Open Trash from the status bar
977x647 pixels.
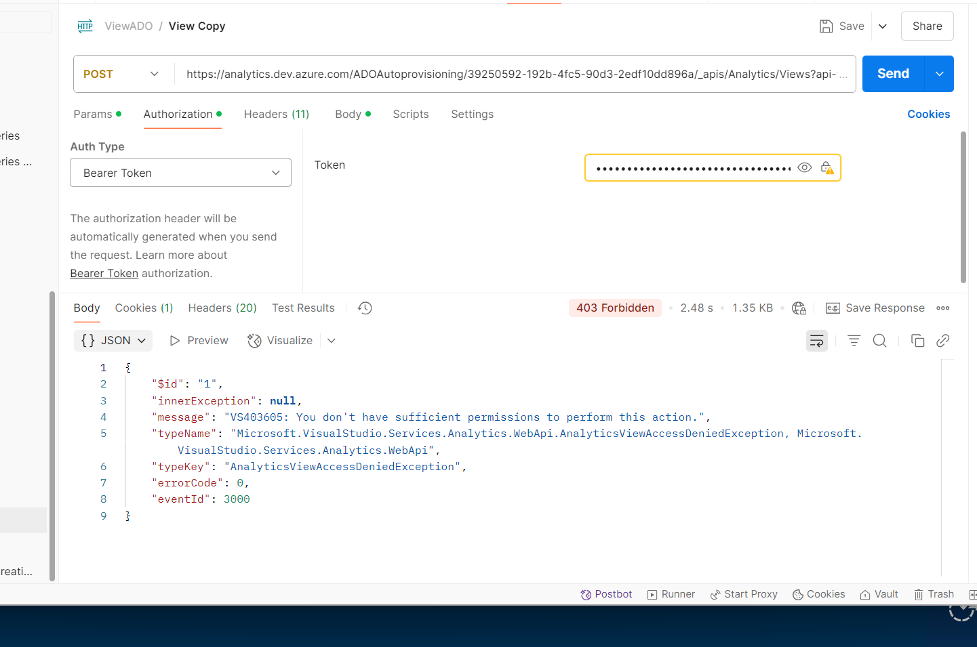pyautogui.click(x=934, y=594)
